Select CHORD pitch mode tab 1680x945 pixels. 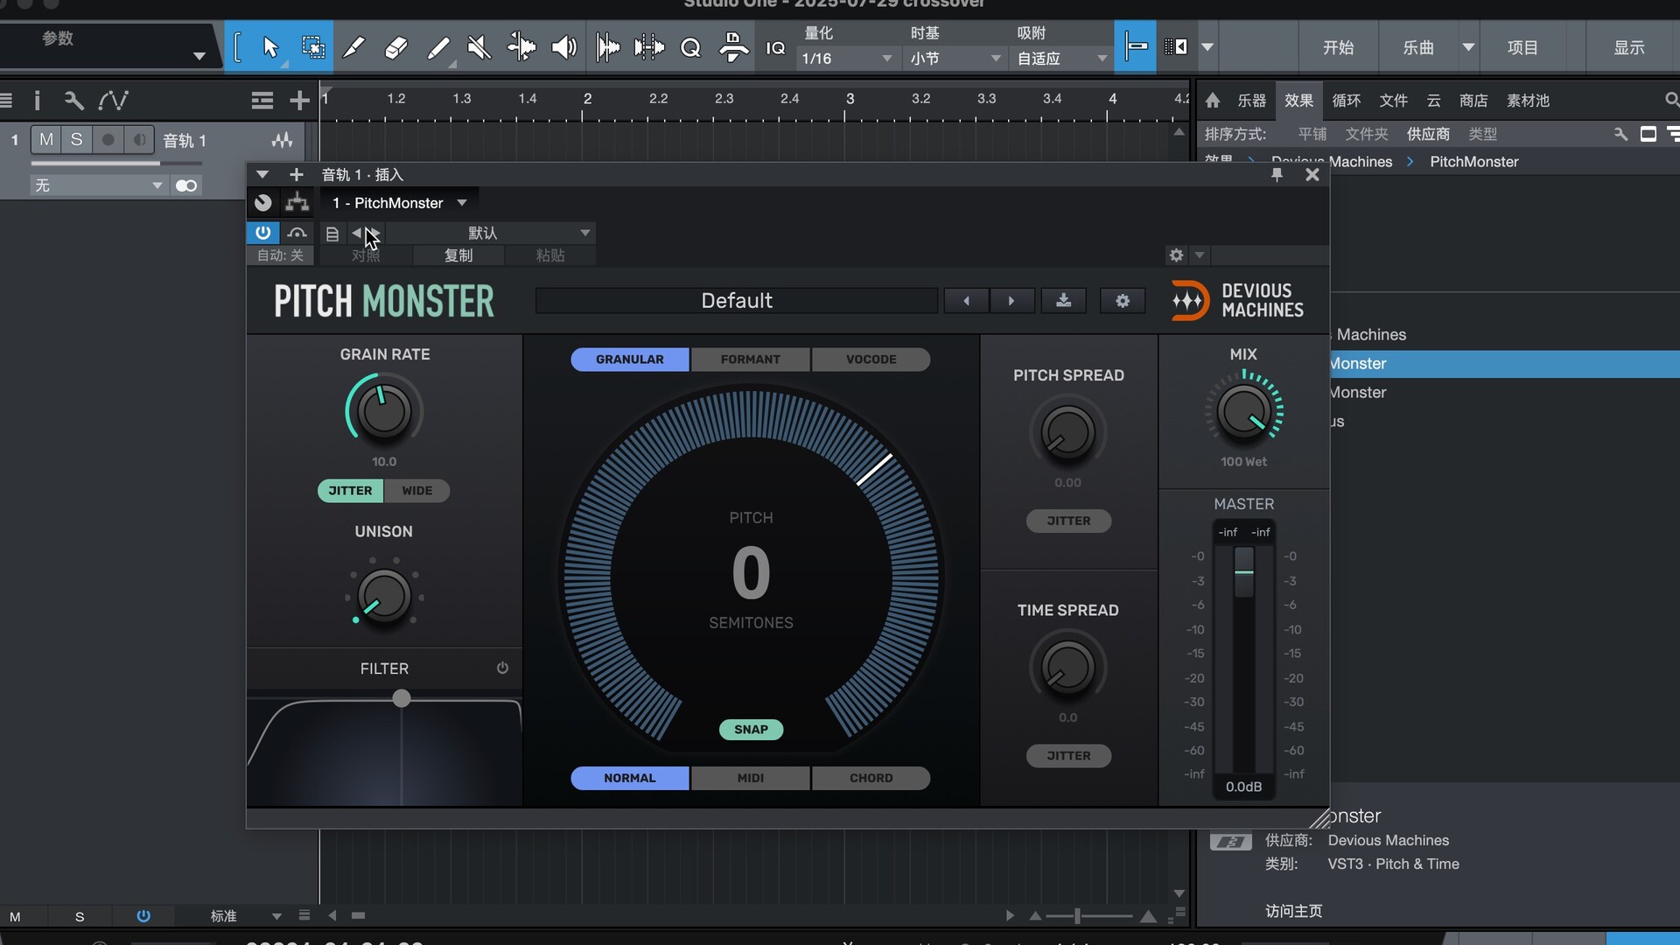point(871,777)
